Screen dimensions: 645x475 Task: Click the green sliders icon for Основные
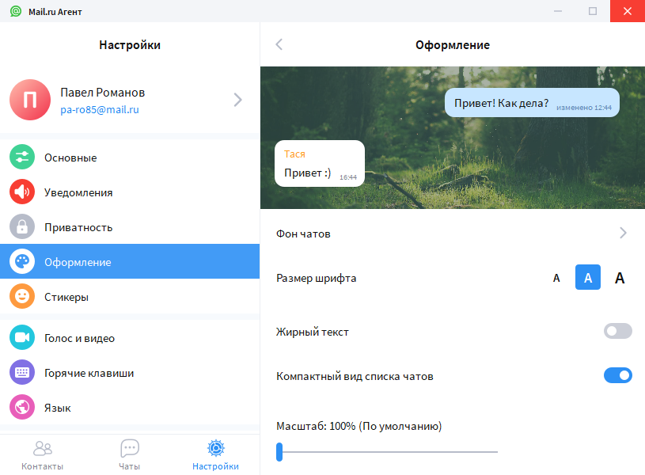(22, 157)
